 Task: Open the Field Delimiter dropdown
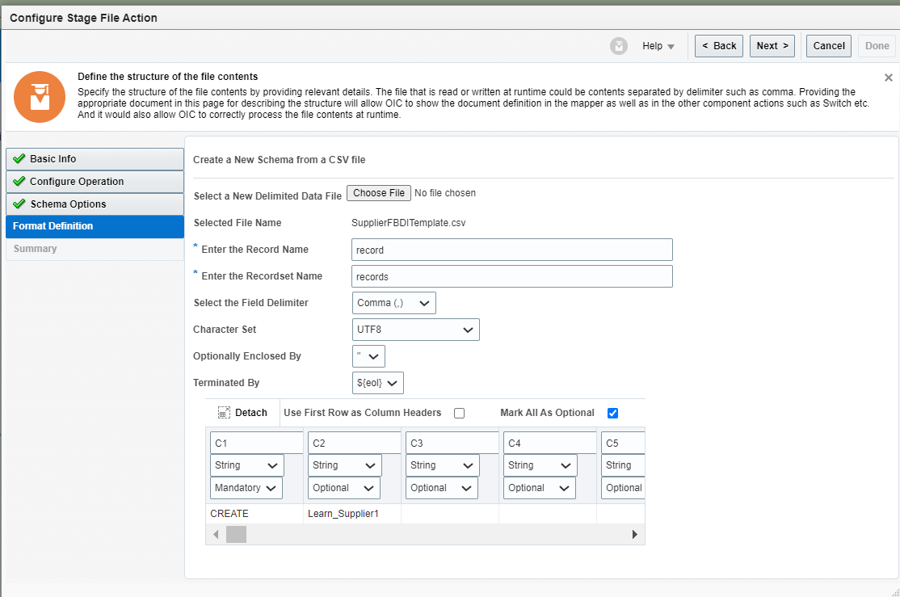coord(393,302)
